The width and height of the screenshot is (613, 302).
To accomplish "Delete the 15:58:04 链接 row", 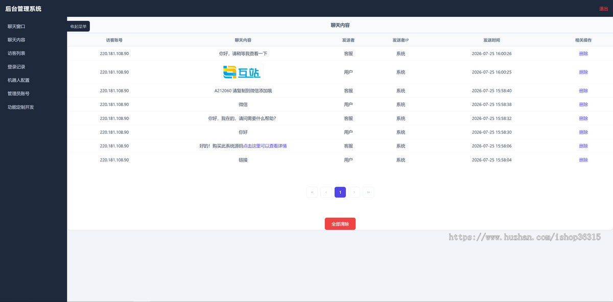I will [583, 160].
